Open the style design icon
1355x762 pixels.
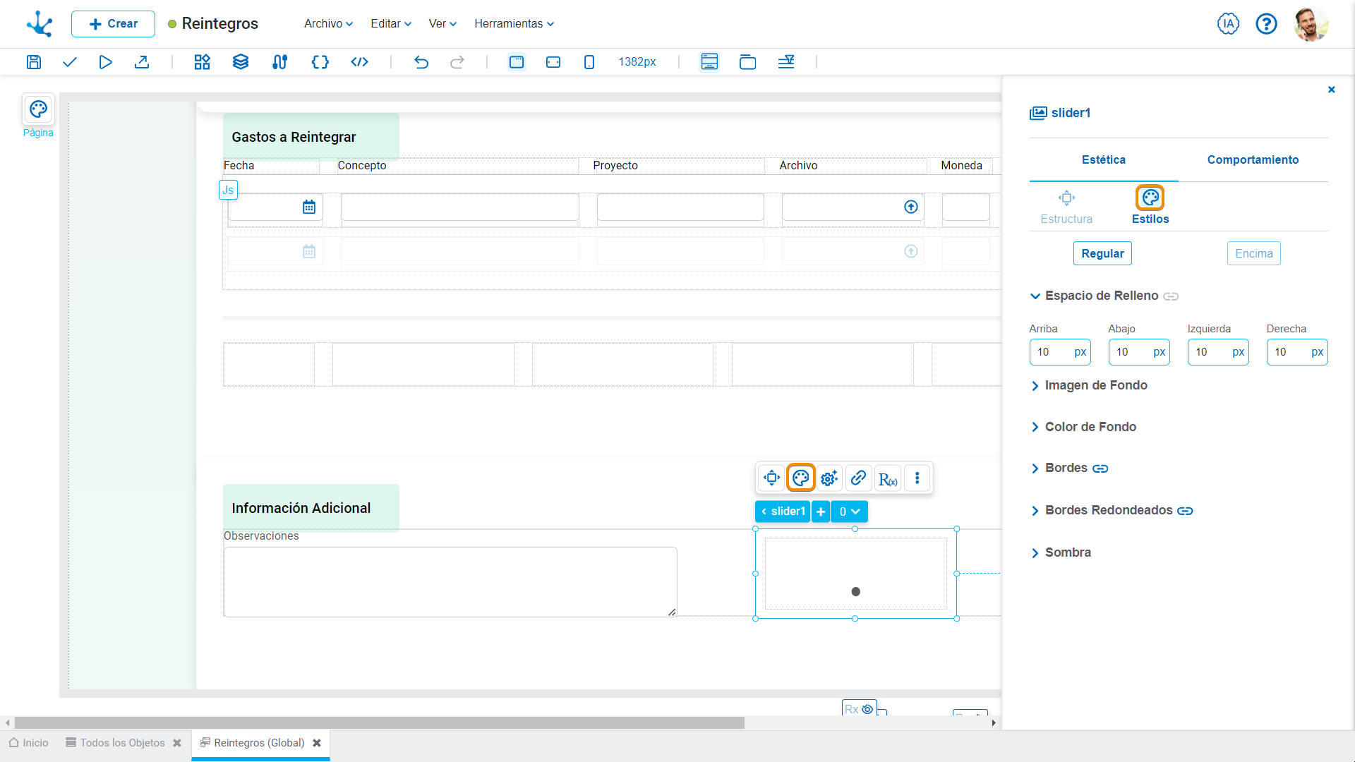pyautogui.click(x=279, y=62)
